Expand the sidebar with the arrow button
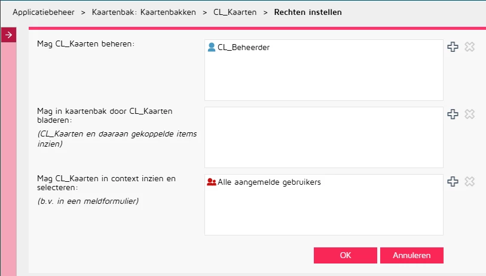The width and height of the screenshot is (486, 276). [9, 35]
